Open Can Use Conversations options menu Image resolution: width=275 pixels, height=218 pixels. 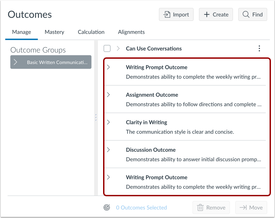point(259,49)
